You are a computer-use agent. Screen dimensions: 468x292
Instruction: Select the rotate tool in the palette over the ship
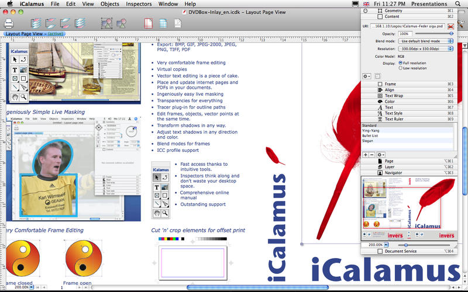click(x=23, y=60)
